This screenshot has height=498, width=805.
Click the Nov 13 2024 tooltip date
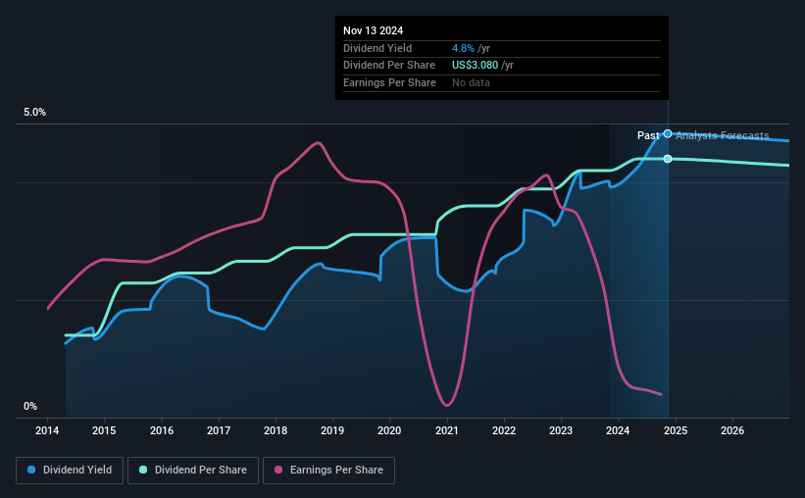pos(373,30)
